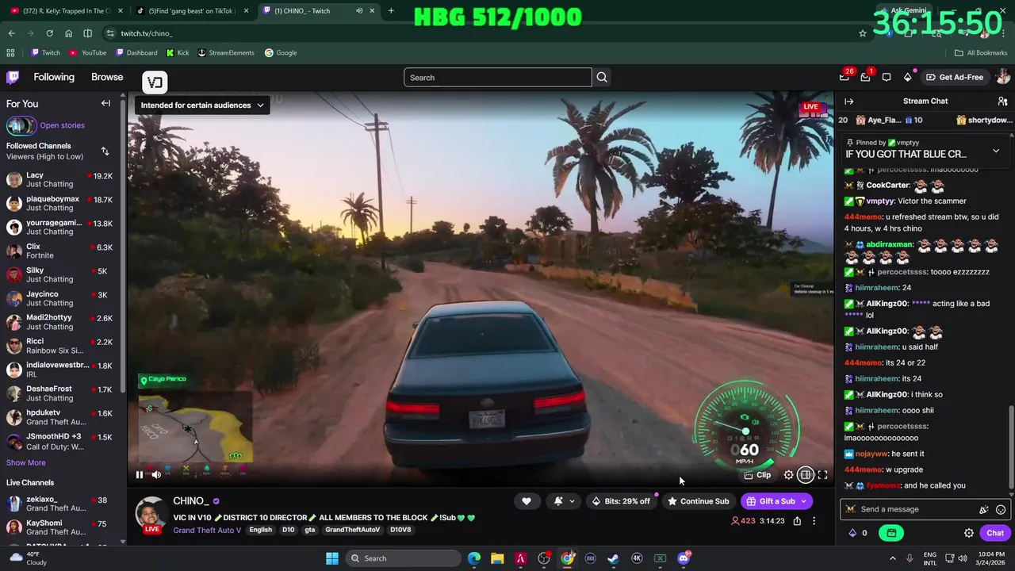Open the Following tab
The width and height of the screenshot is (1015, 571).
(x=54, y=77)
